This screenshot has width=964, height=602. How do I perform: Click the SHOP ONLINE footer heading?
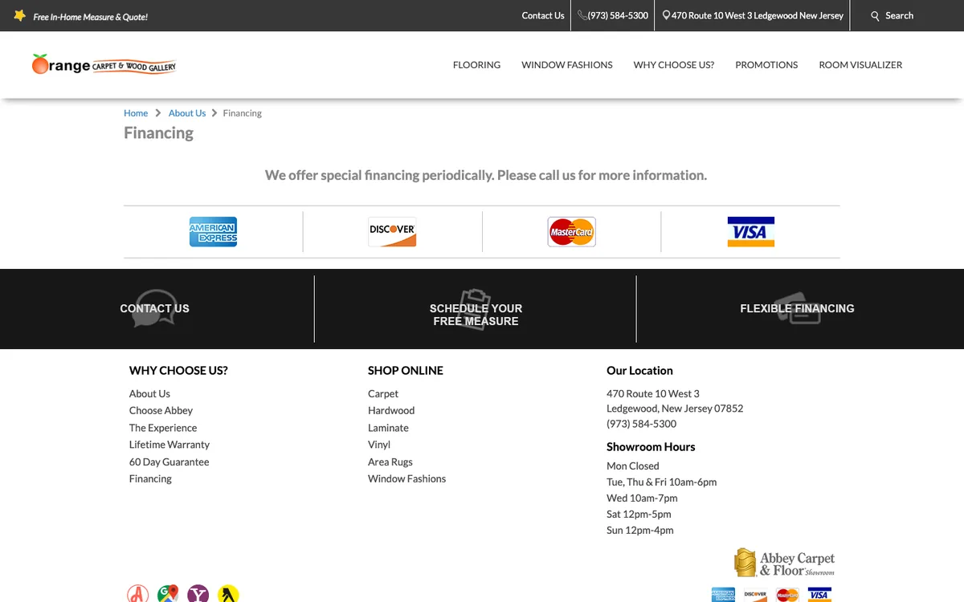click(406, 371)
